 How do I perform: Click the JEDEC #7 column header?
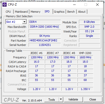[53, 53]
